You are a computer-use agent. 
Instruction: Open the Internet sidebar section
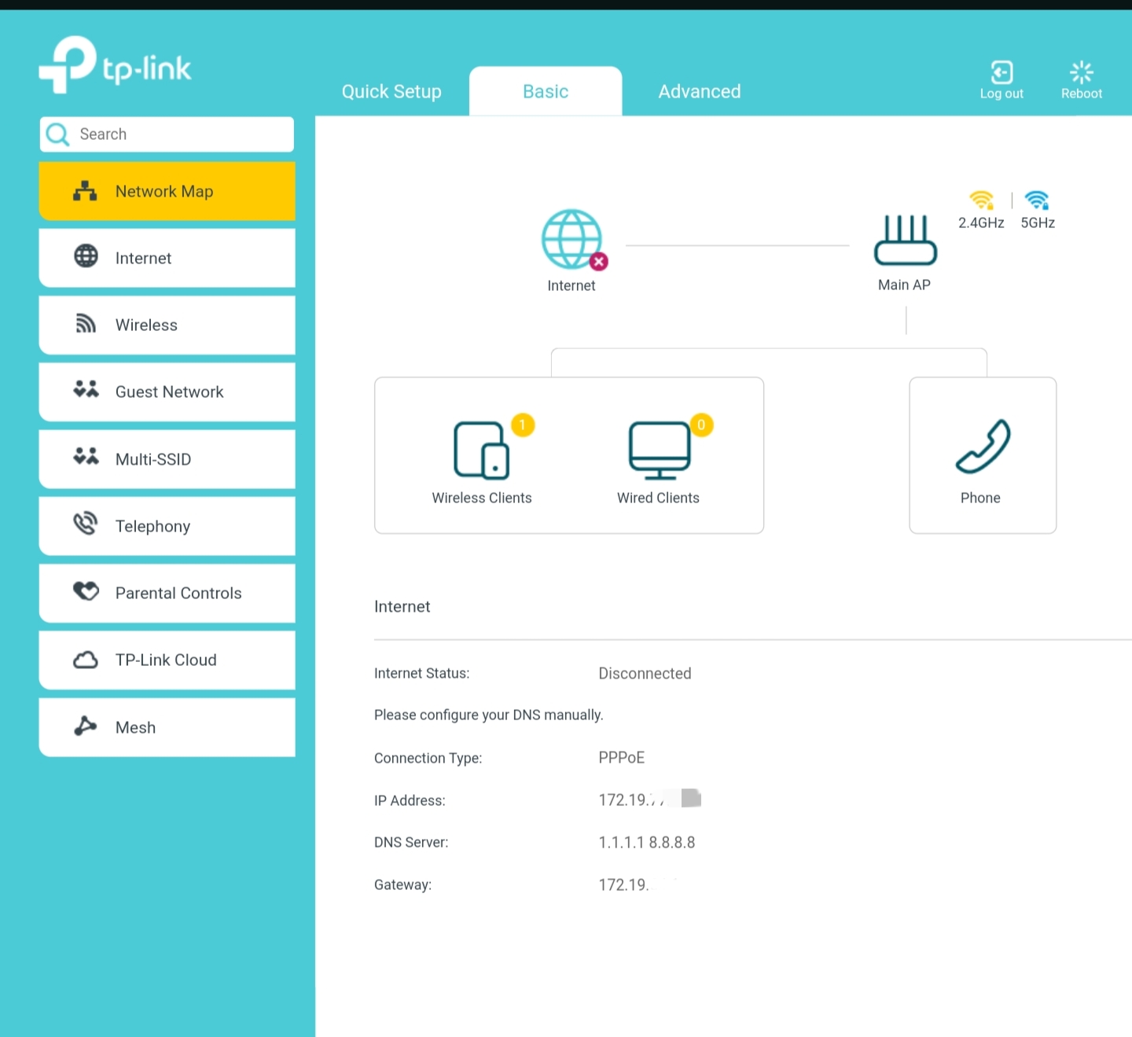coord(167,258)
